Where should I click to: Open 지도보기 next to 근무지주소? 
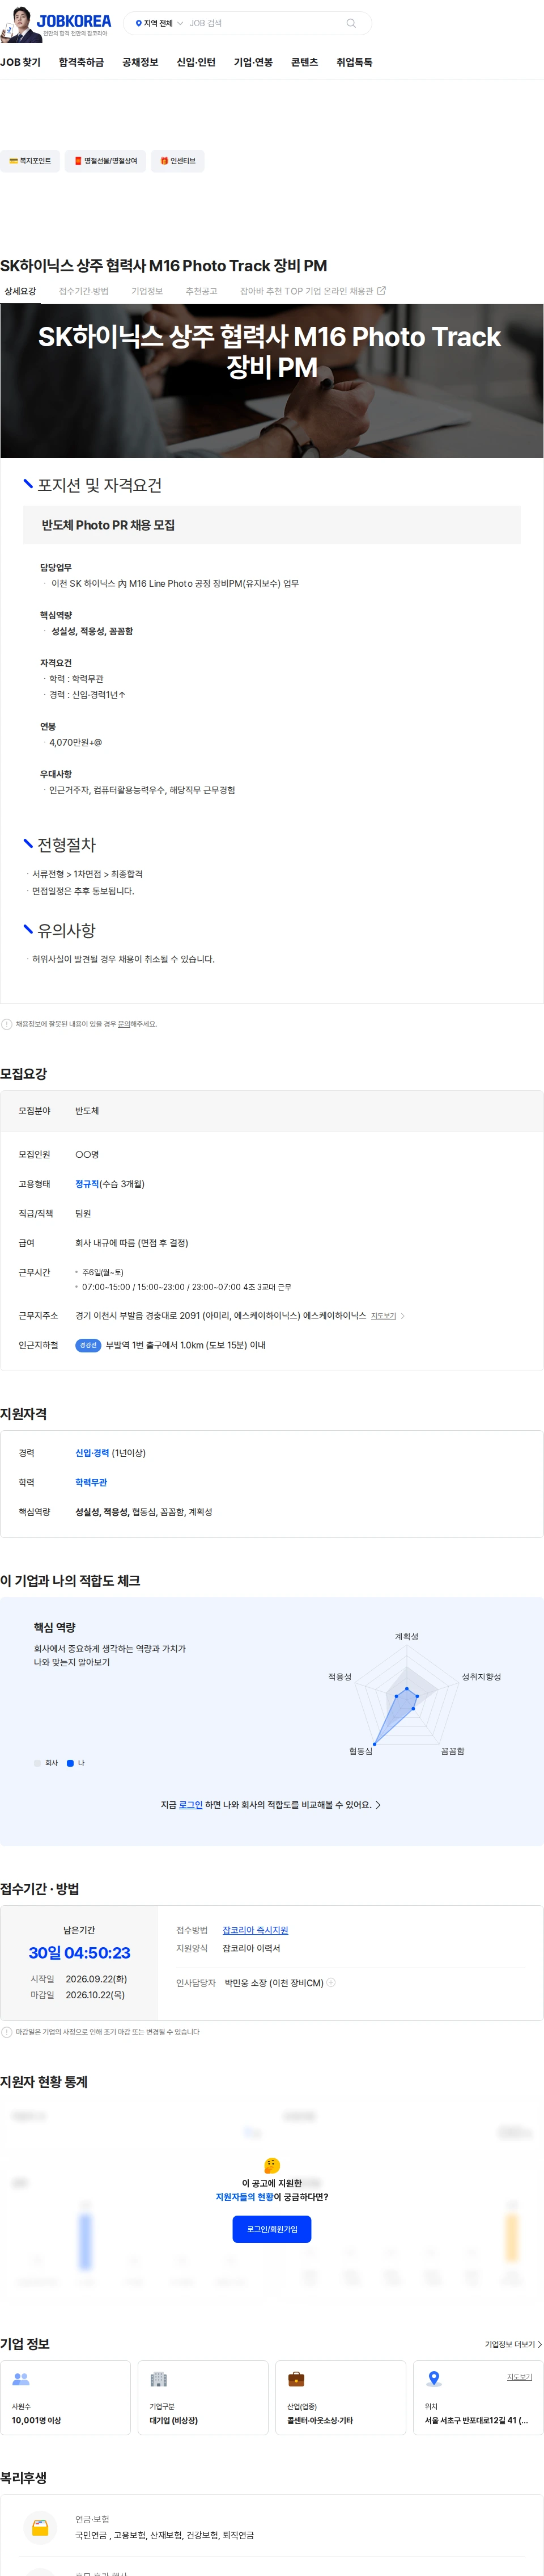click(383, 1316)
